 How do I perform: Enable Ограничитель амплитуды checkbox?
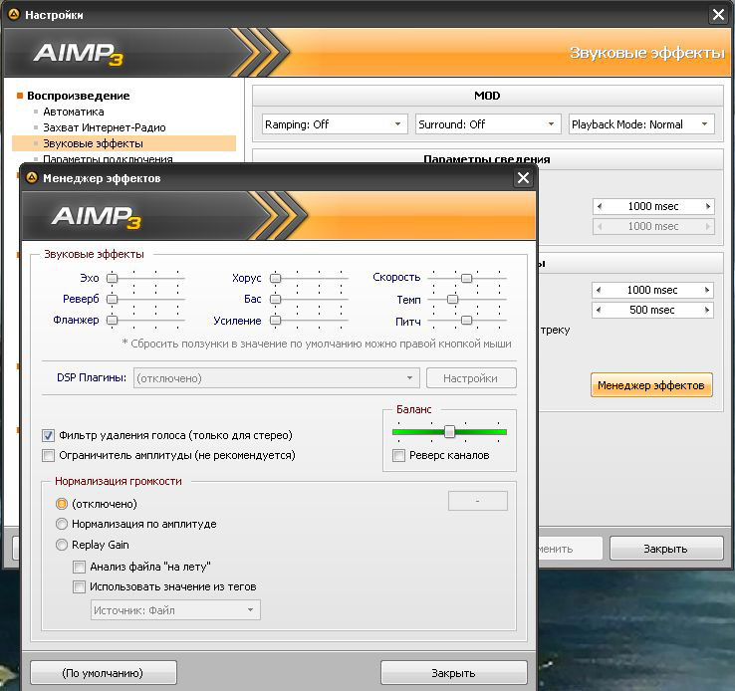[x=48, y=455]
